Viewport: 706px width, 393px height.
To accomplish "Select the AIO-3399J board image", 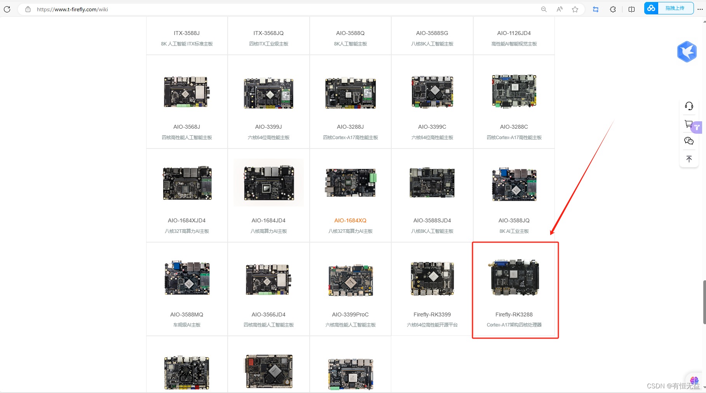I will (268, 93).
